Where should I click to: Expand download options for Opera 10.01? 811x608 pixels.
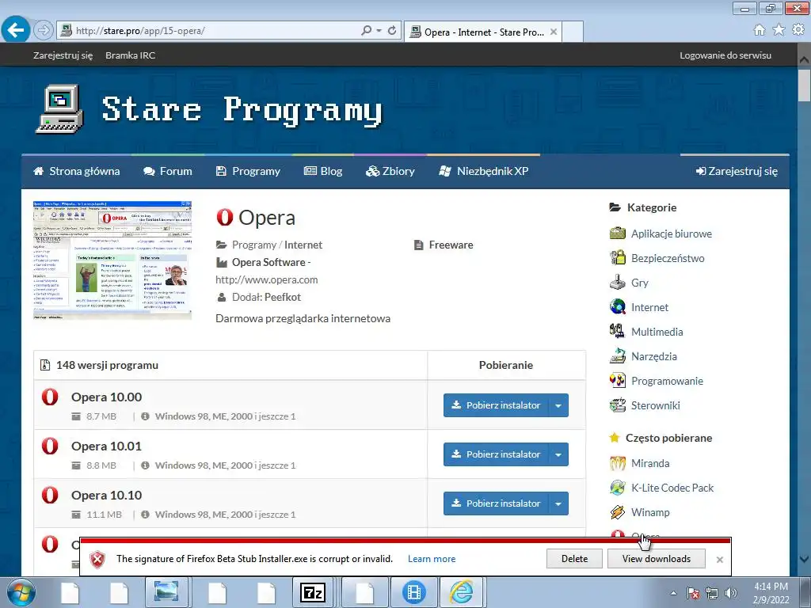click(x=558, y=454)
